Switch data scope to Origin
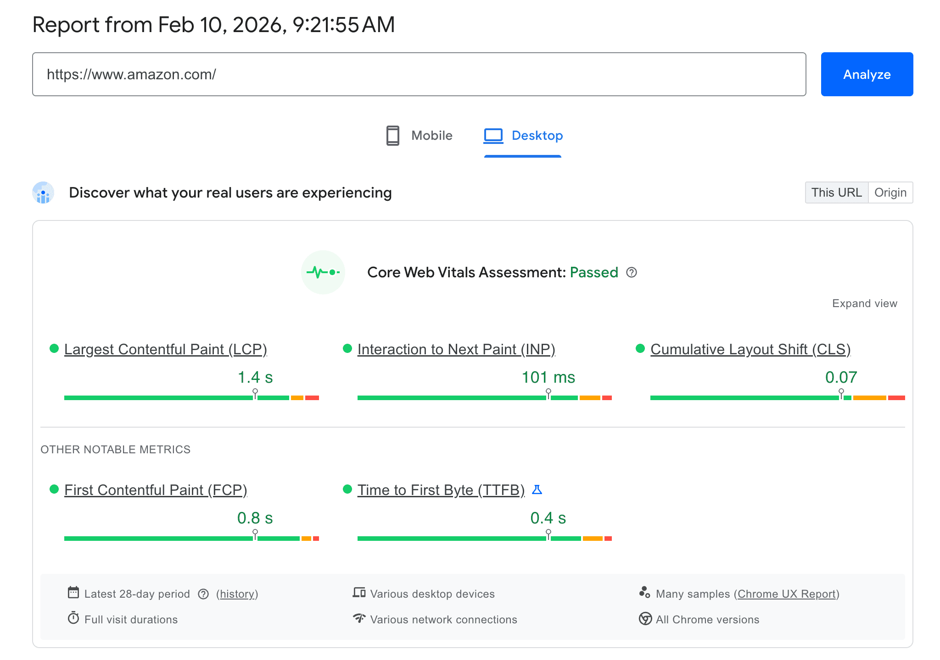The height and width of the screenshot is (660, 940). [890, 192]
